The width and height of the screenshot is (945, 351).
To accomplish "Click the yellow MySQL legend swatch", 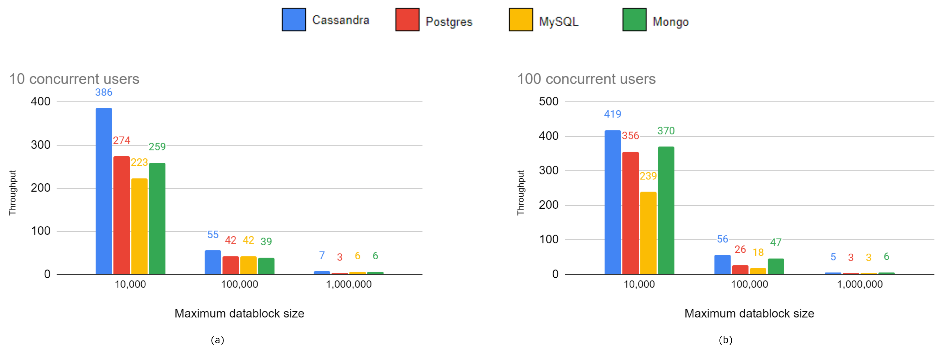I will tap(520, 20).
